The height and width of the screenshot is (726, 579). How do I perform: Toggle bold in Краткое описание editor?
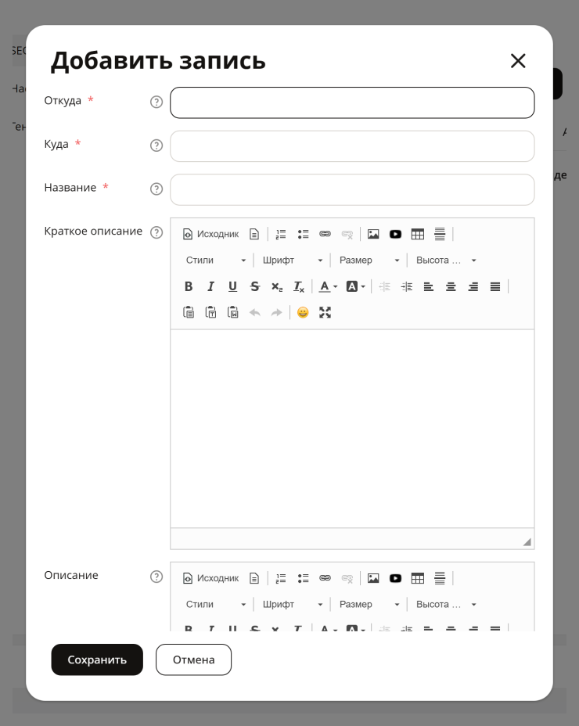[189, 286]
